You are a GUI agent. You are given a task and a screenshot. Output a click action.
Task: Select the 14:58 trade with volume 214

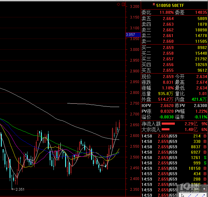click(x=174, y=136)
